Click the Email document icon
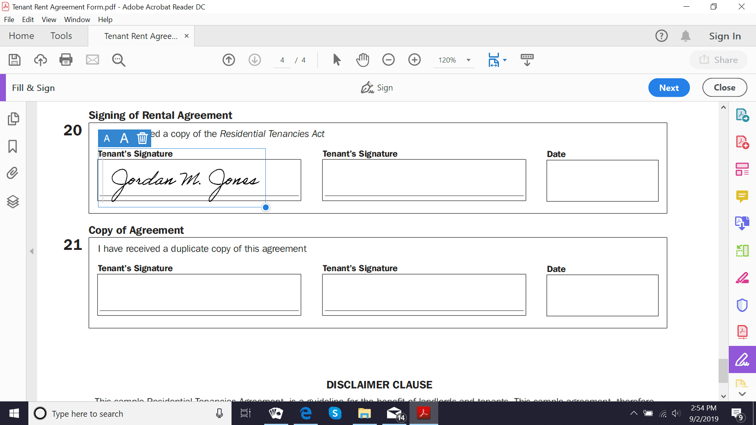Screen dimensions: 756x425 pos(93,59)
